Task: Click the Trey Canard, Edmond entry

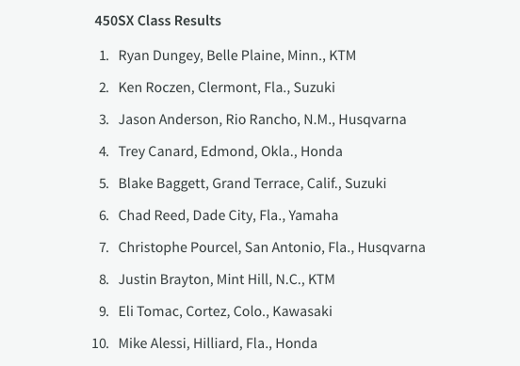Action: 231,151
